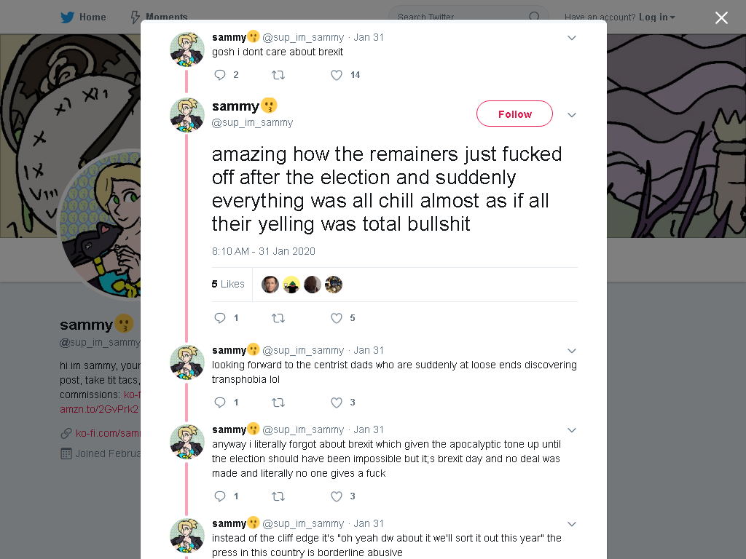The image size is (746, 559).
Task: Click the first liker's avatar thumbnail
Action: (x=270, y=285)
